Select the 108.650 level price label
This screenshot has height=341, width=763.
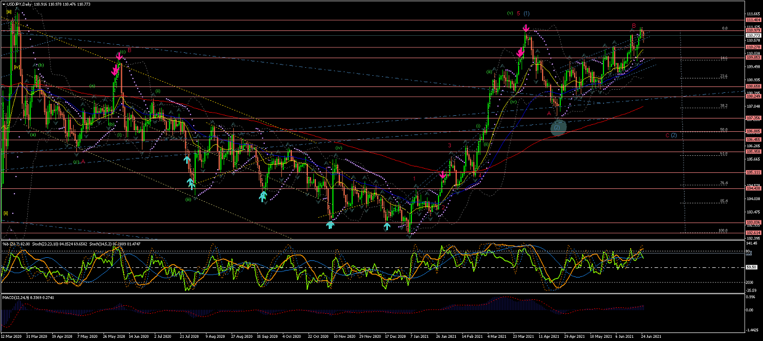(x=753, y=86)
